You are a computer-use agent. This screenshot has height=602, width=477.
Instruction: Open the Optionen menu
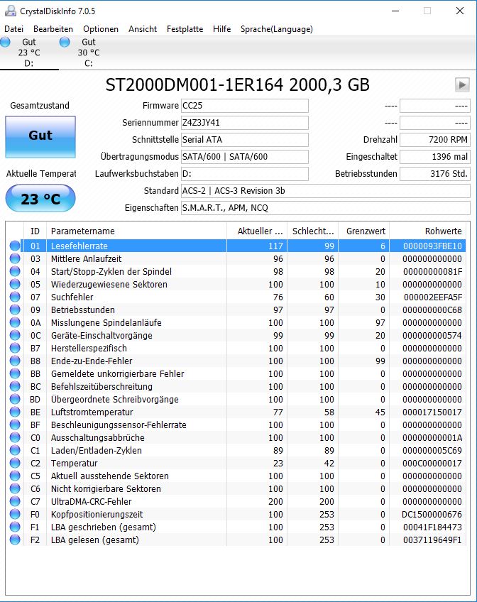[101, 29]
